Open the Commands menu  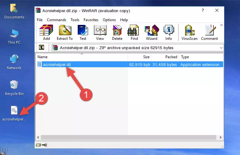[56, 20]
